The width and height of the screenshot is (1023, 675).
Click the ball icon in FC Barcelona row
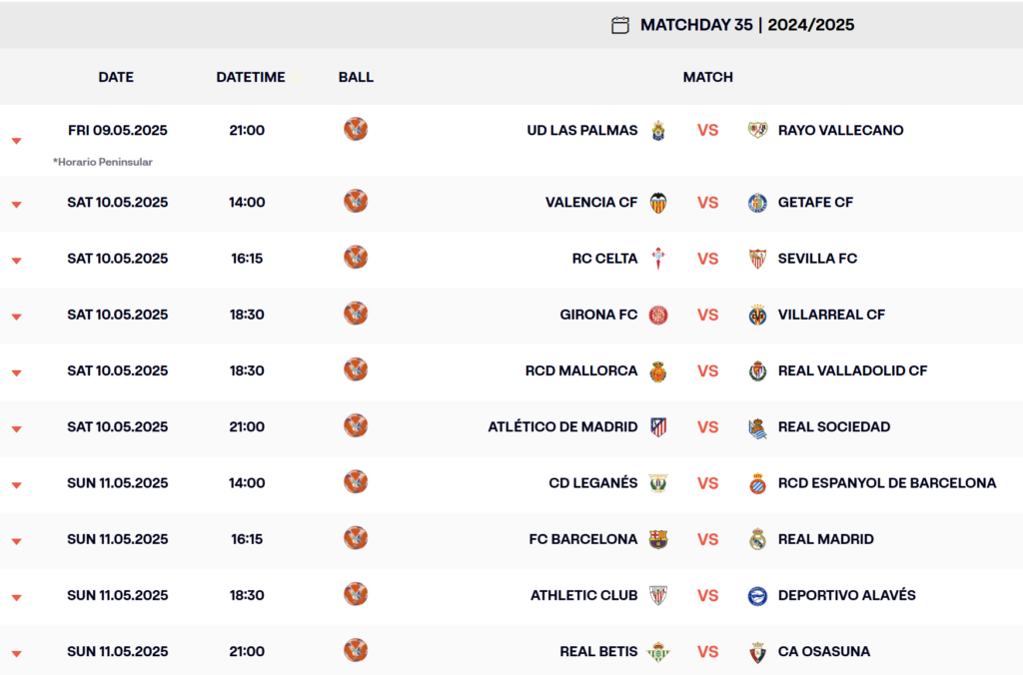pyautogui.click(x=356, y=538)
